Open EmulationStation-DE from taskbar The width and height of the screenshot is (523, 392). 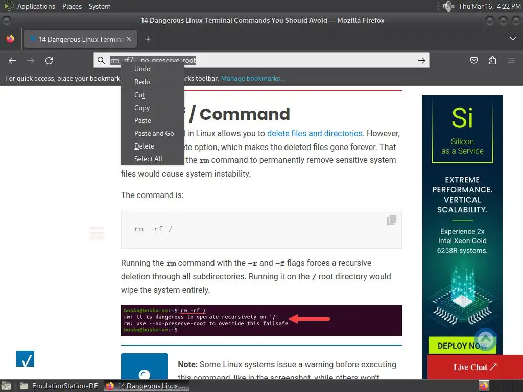[59, 386]
